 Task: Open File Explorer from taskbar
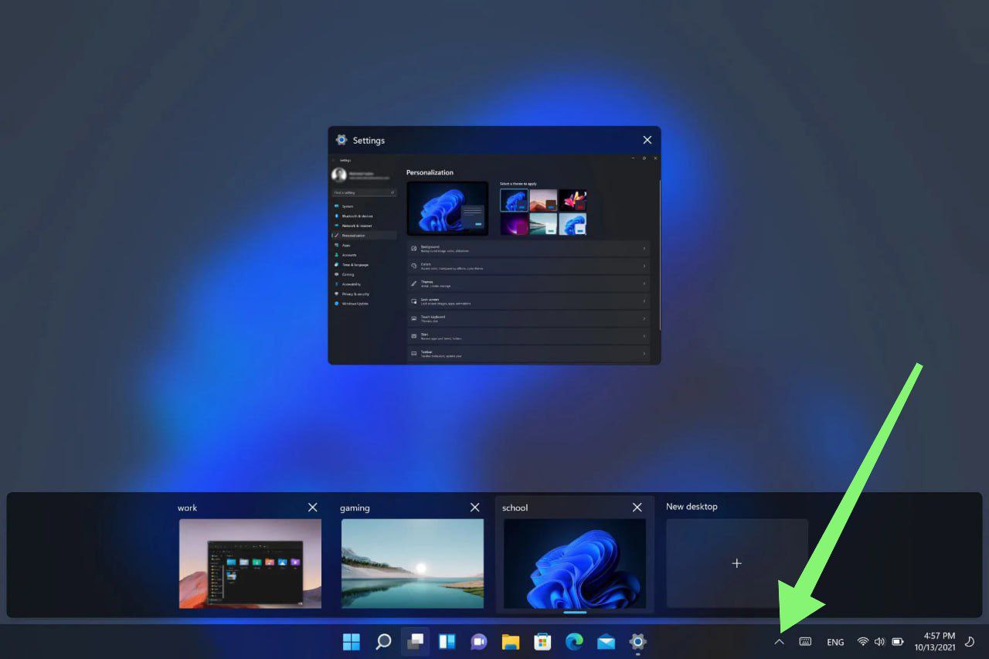510,642
